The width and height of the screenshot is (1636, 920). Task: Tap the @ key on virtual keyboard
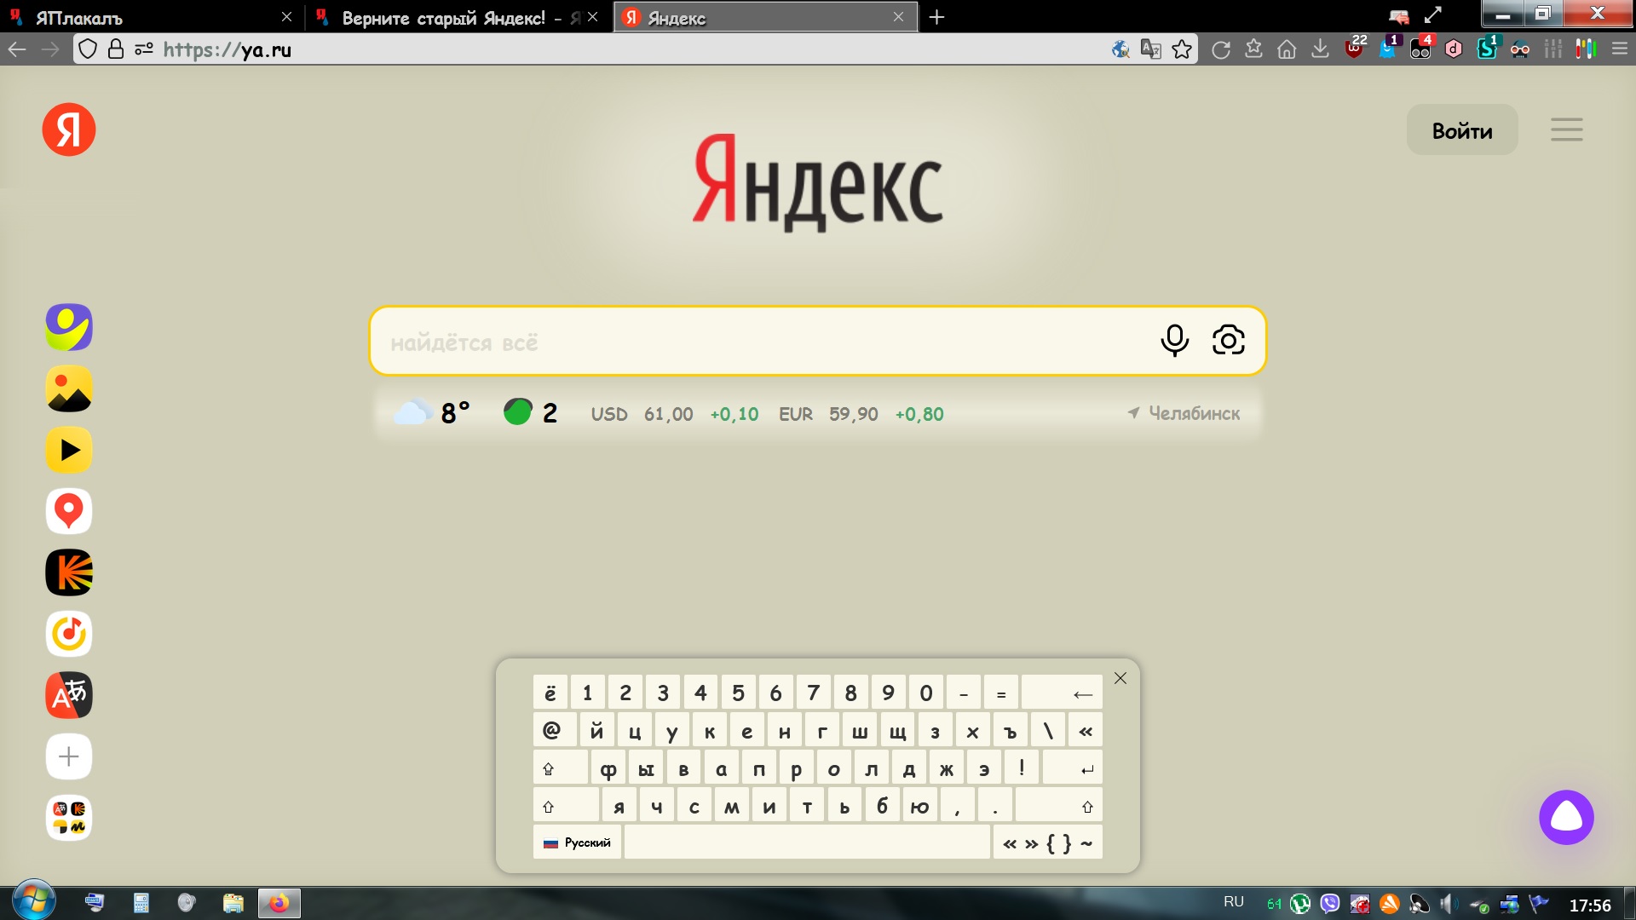(554, 731)
